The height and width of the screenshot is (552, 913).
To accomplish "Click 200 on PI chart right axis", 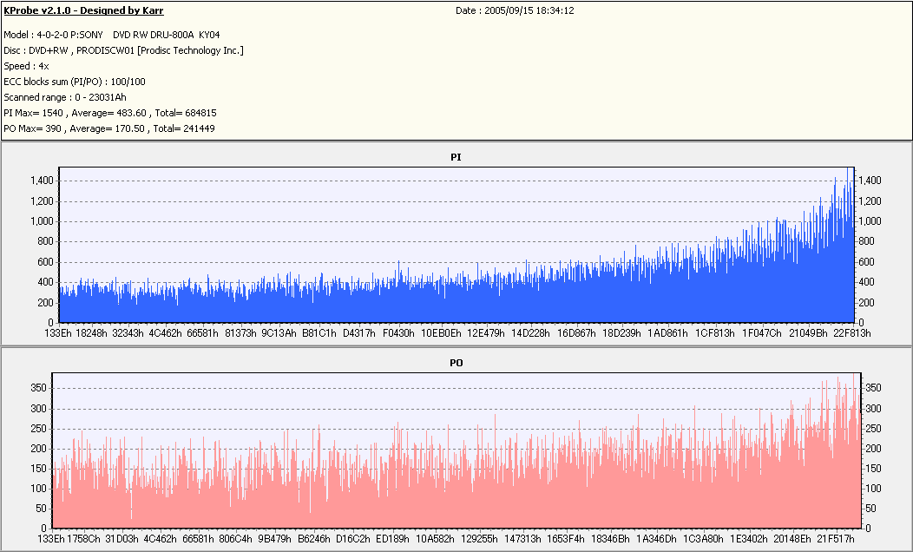I will 867,303.
